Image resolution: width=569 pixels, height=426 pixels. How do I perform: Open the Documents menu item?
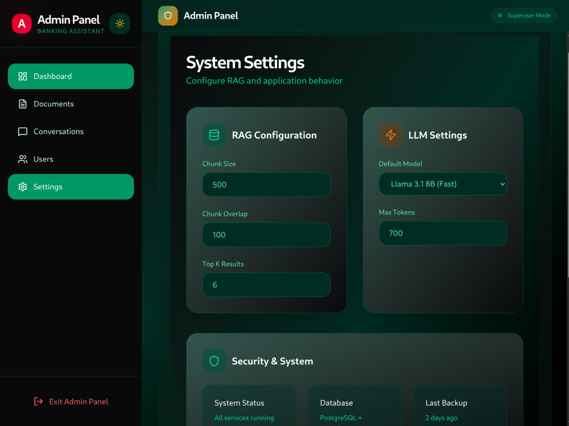coord(71,104)
